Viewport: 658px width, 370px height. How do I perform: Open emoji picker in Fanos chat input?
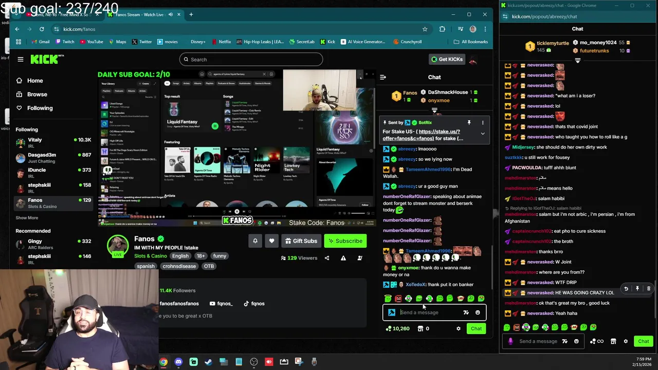[478, 312]
